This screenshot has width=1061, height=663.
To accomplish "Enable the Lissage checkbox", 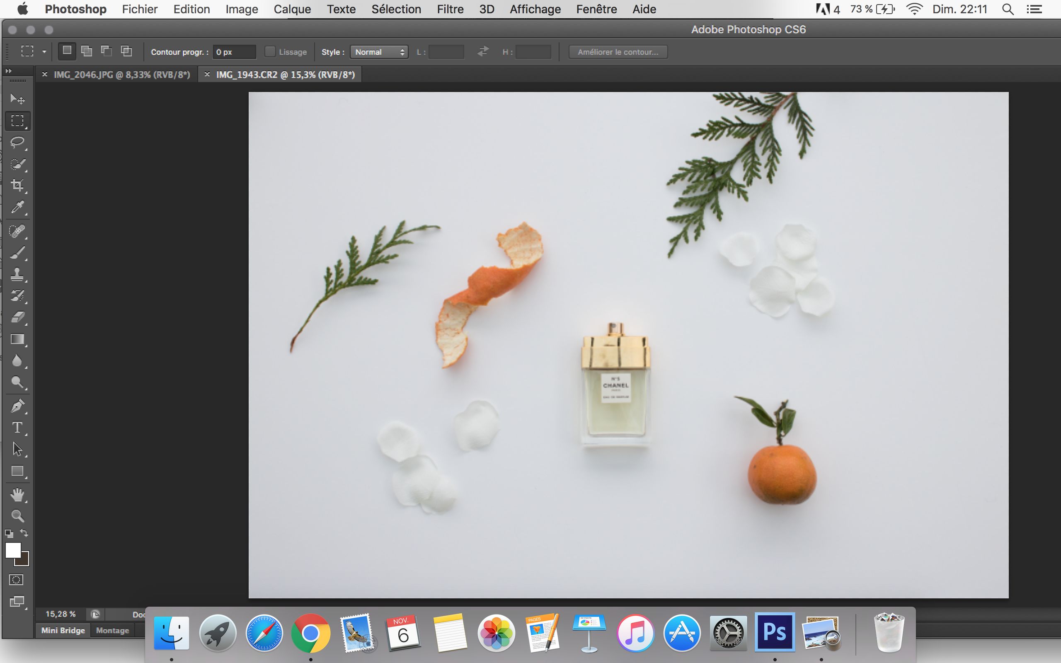I will pos(270,52).
